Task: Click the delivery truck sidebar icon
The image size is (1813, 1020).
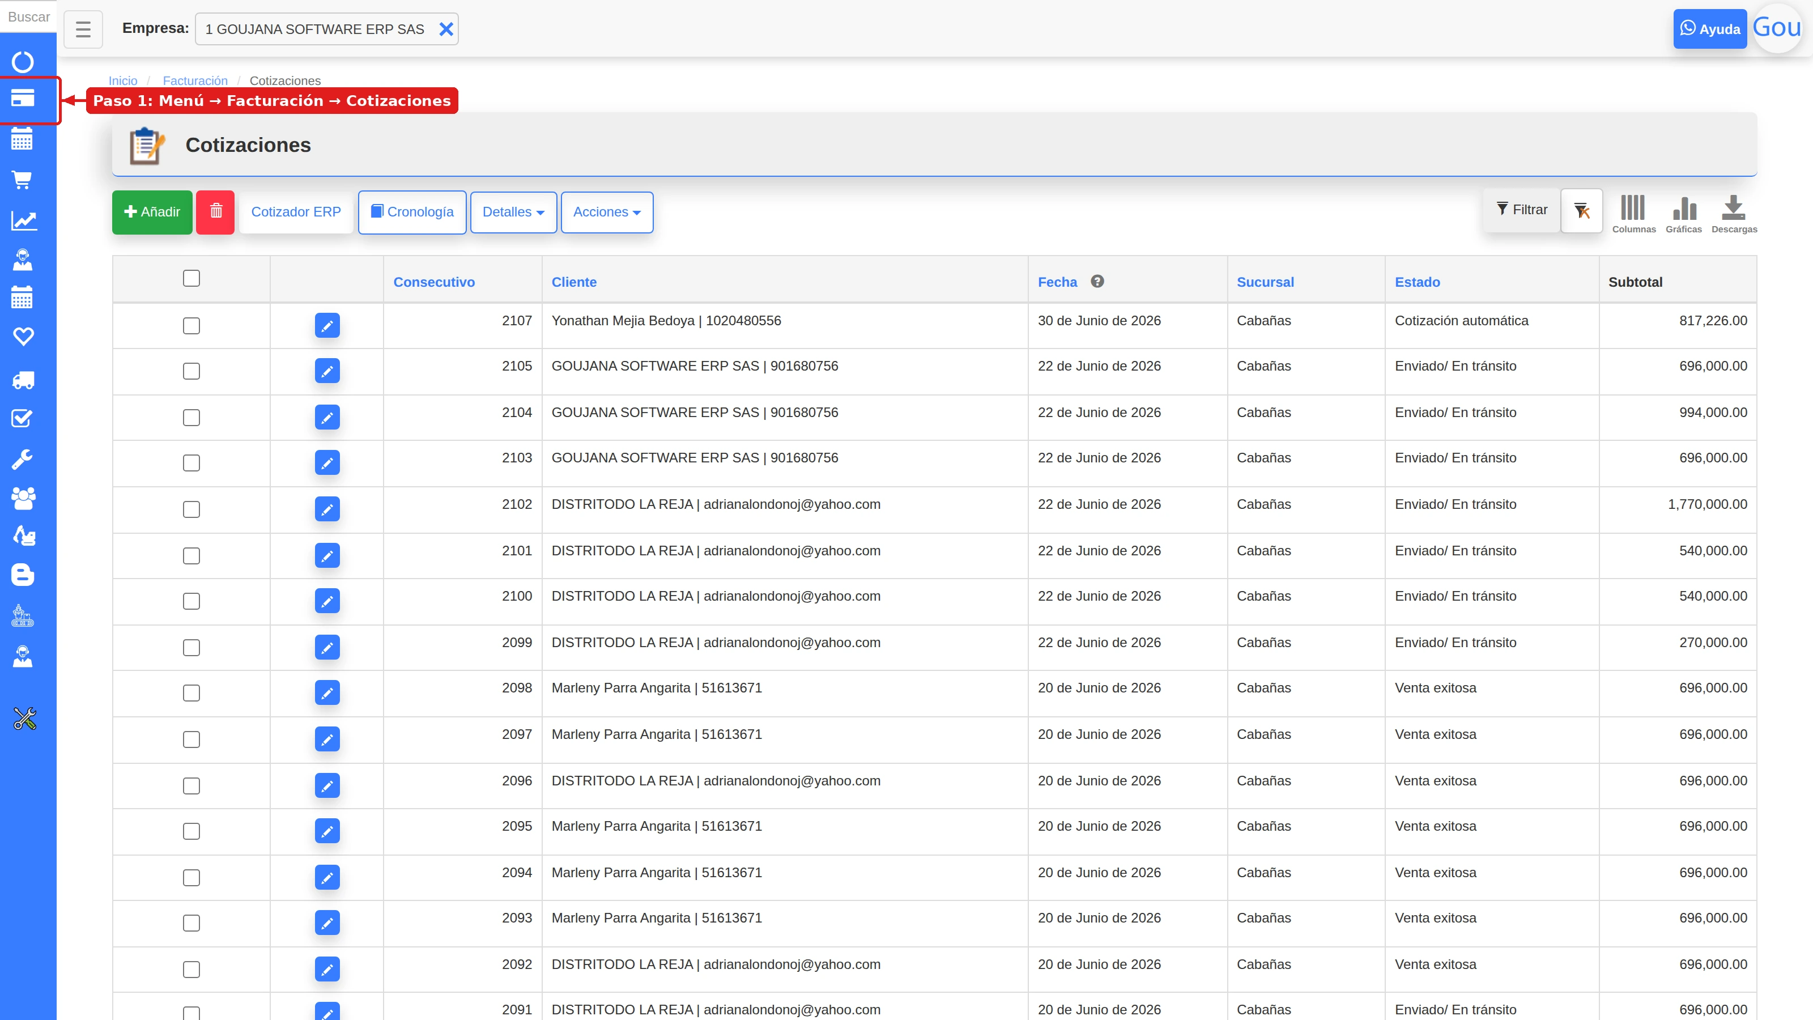Action: point(23,380)
